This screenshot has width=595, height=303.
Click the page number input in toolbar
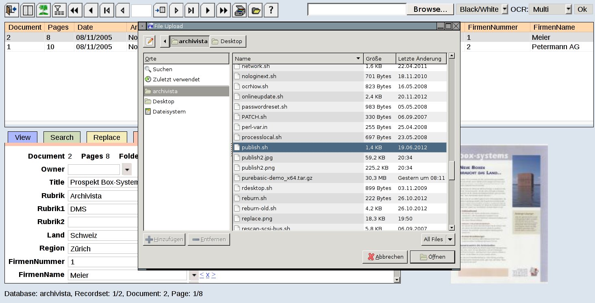click(141, 10)
